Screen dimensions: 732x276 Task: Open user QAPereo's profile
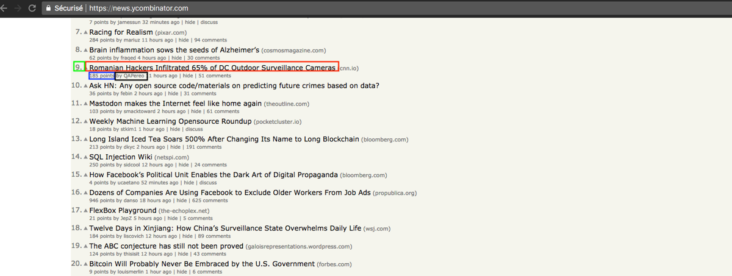134,76
